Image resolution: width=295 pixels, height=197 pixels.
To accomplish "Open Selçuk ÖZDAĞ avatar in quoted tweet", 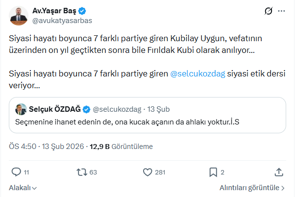I will 21,108.
